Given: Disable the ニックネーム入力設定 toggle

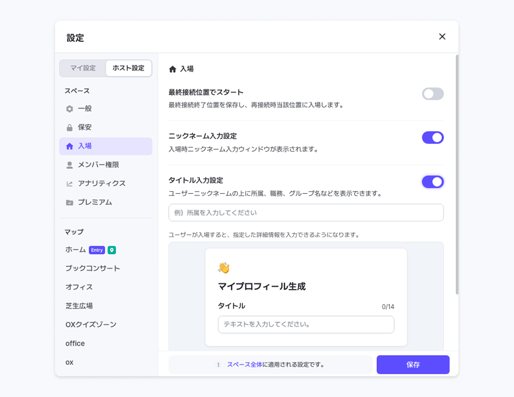Looking at the screenshot, I should point(432,138).
